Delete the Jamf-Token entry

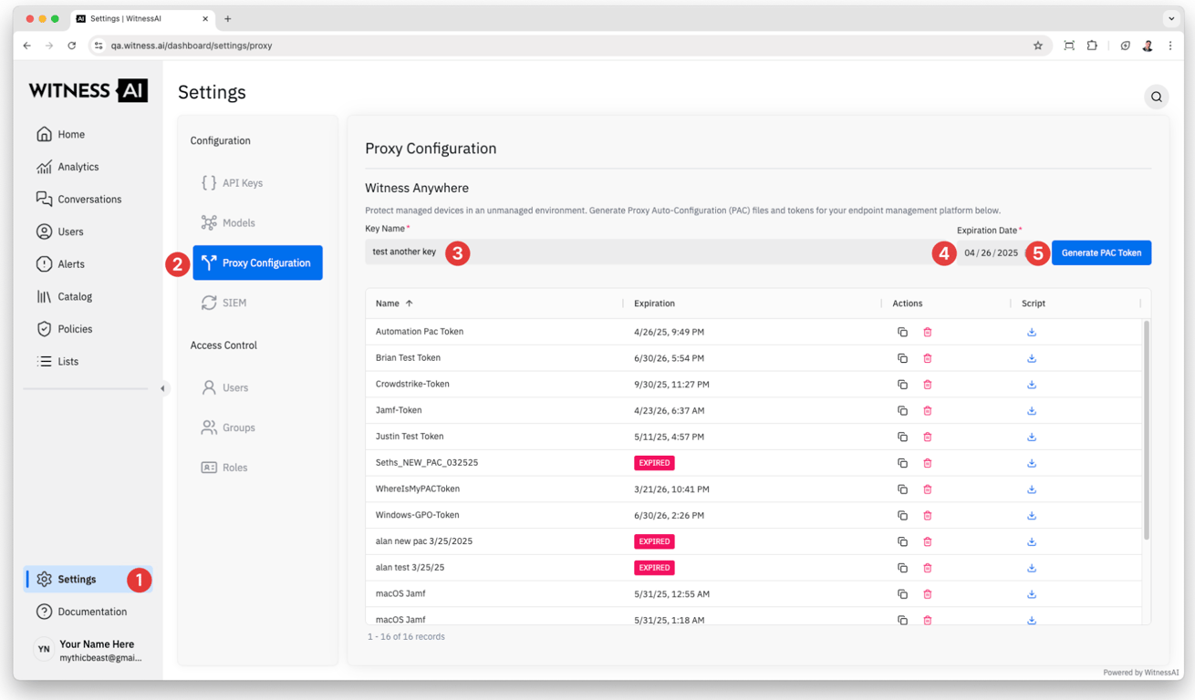click(x=928, y=411)
